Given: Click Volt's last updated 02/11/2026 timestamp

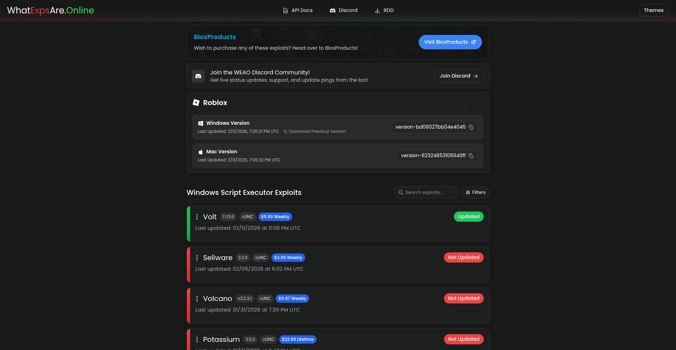Looking at the screenshot, I should [x=248, y=228].
